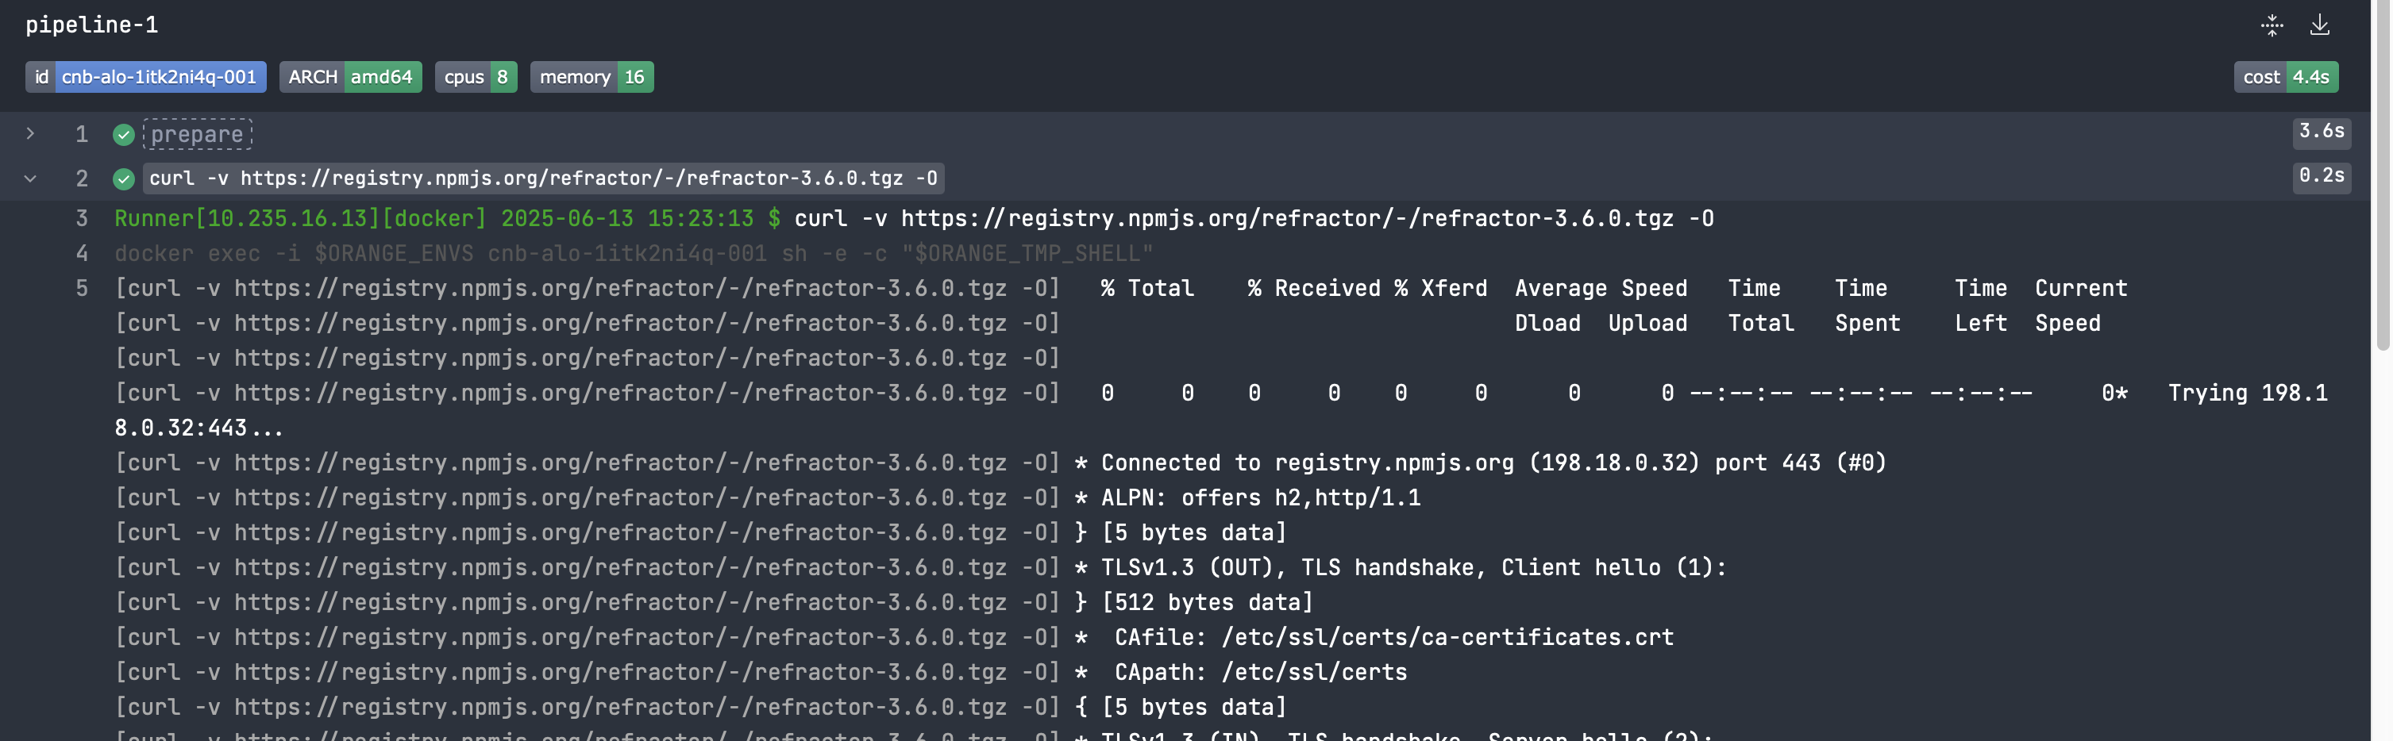The height and width of the screenshot is (741, 2393).
Task: Expand the prepare step chevron
Action: point(31,134)
